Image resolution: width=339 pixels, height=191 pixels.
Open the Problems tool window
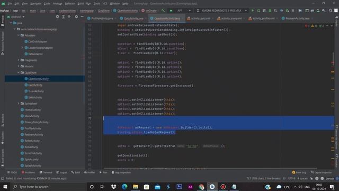[x=28, y=172]
